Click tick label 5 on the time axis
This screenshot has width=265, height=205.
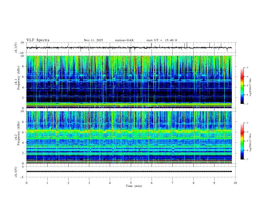(x=131, y=183)
